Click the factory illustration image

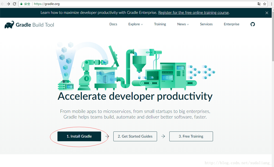click(x=135, y=66)
